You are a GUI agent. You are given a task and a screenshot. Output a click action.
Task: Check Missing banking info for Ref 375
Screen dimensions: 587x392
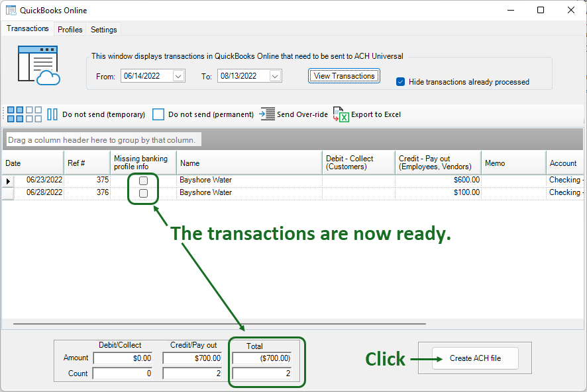click(x=143, y=181)
